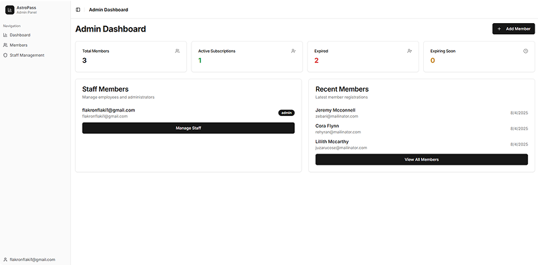Click the View All Members button
Screen dimensions: 538x265
pyautogui.click(x=421, y=160)
